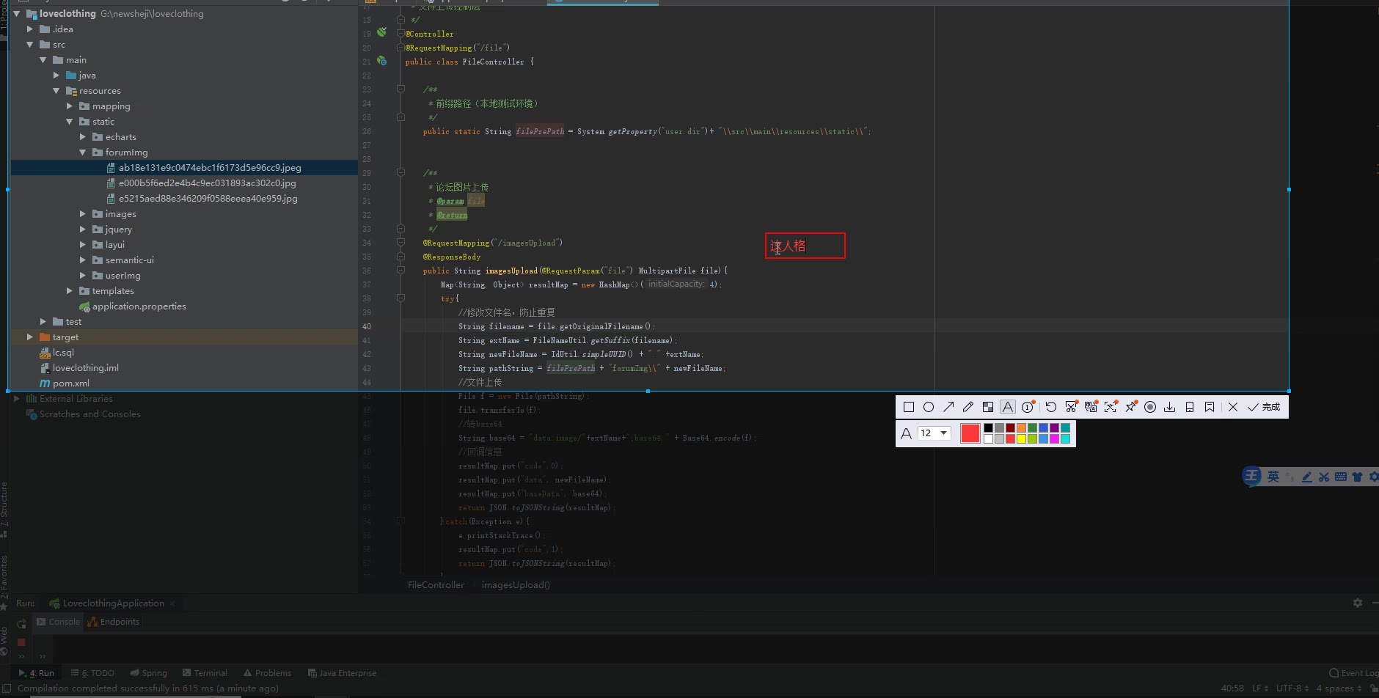The height and width of the screenshot is (698, 1379).
Task: Pick the pencil drawing tool
Action: (968, 407)
